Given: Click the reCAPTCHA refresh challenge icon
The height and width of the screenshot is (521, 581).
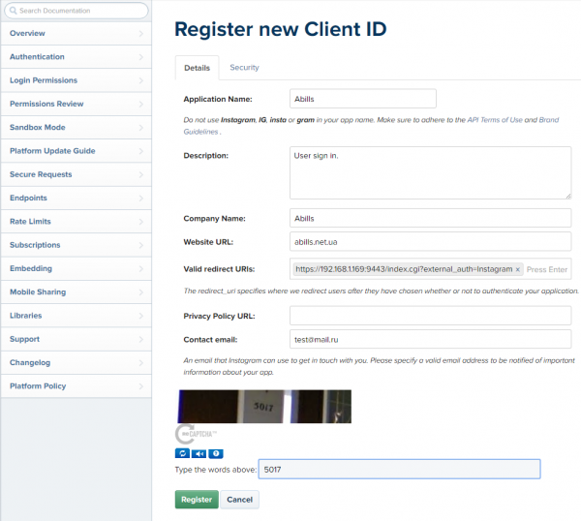Looking at the screenshot, I should (x=182, y=453).
